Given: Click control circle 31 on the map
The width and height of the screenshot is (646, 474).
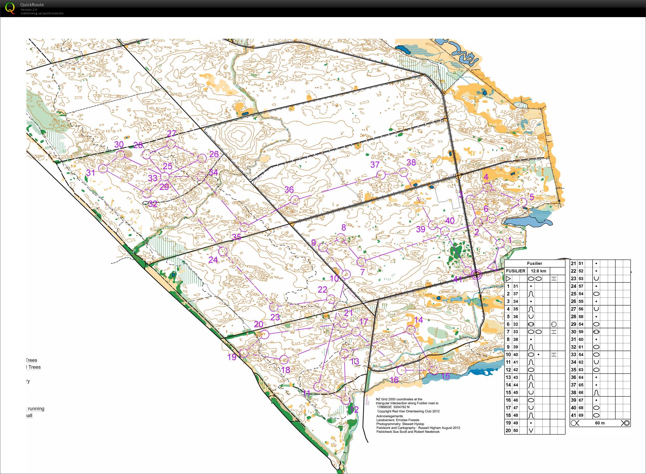Looking at the screenshot, I should pyautogui.click(x=103, y=169).
